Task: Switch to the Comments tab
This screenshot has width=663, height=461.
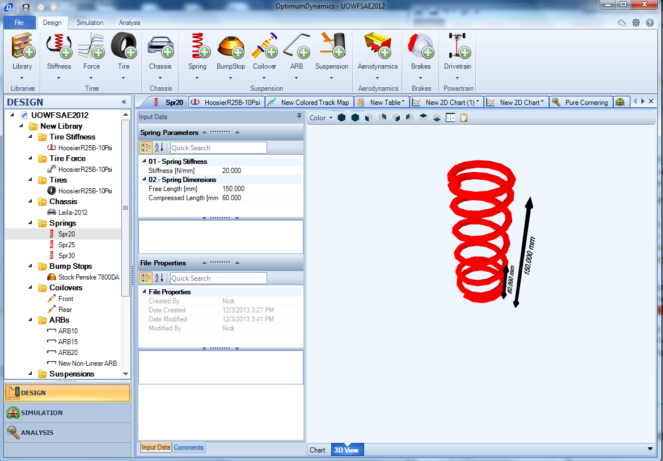Action: pyautogui.click(x=189, y=447)
